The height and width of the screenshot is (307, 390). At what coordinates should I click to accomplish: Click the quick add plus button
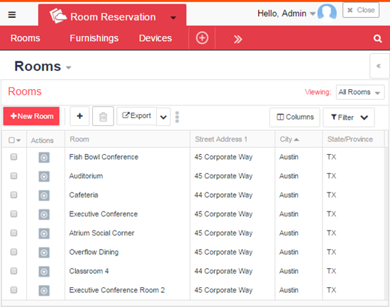[x=79, y=116]
